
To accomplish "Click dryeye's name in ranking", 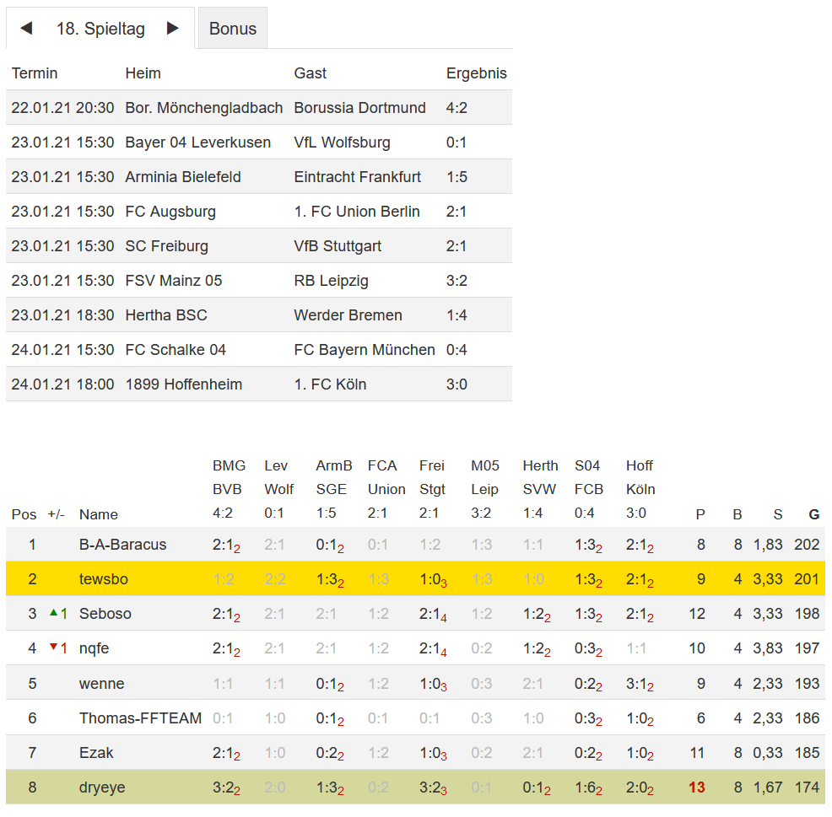I will click(x=102, y=787).
